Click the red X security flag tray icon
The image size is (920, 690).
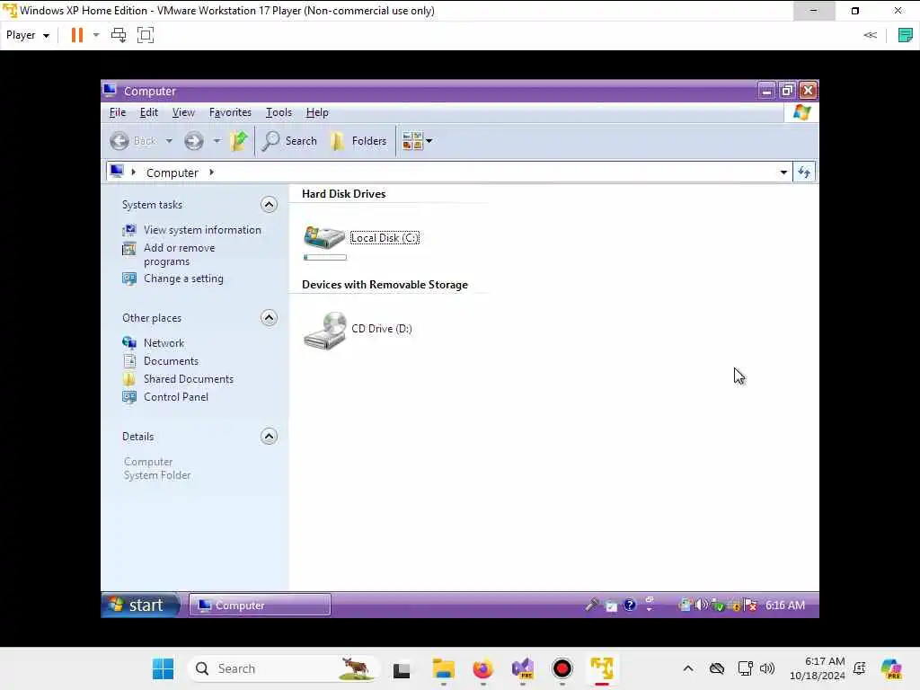(x=750, y=605)
